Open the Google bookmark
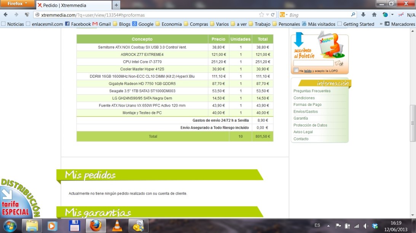The width and height of the screenshot is (416, 233). [x=143, y=24]
